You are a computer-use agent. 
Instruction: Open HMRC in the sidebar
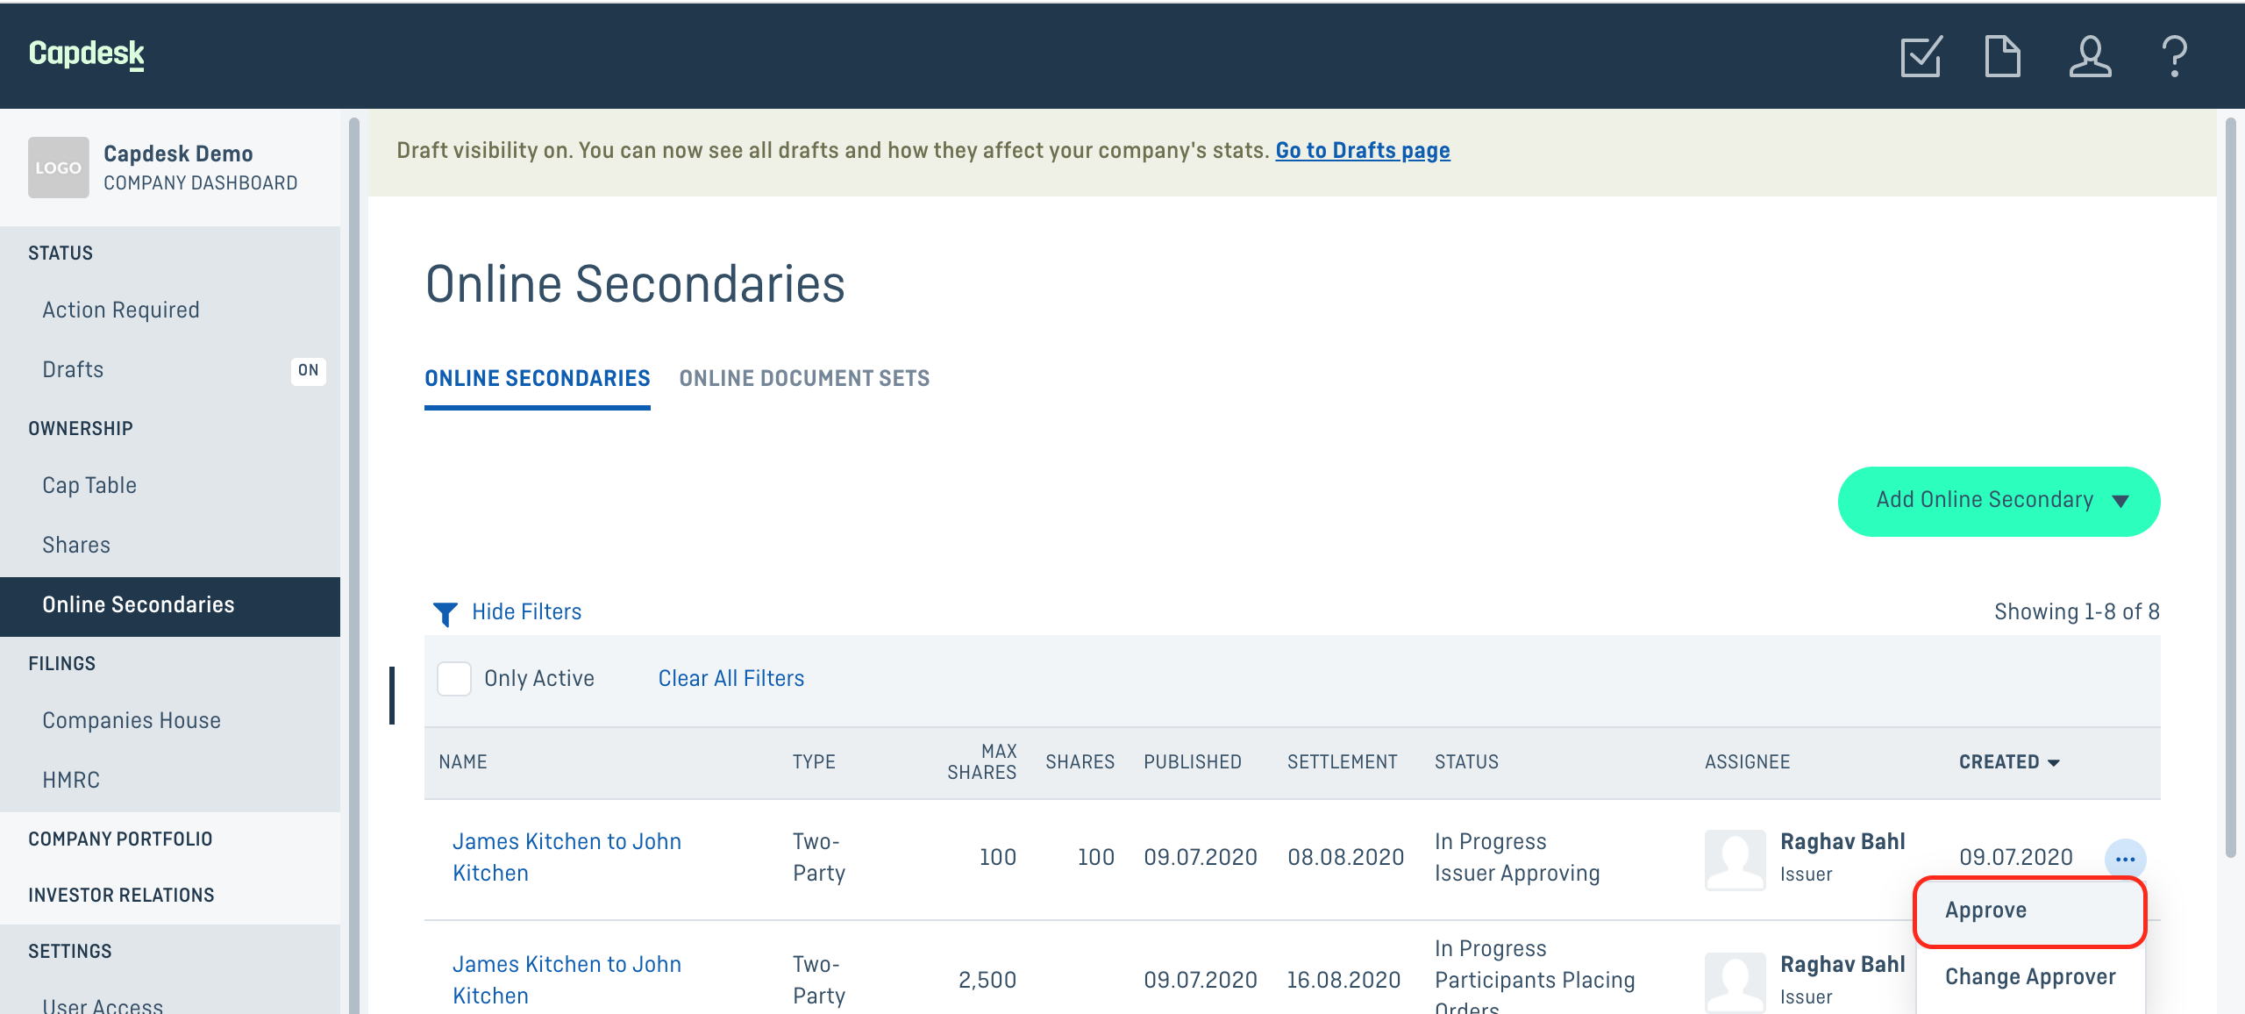(x=71, y=781)
